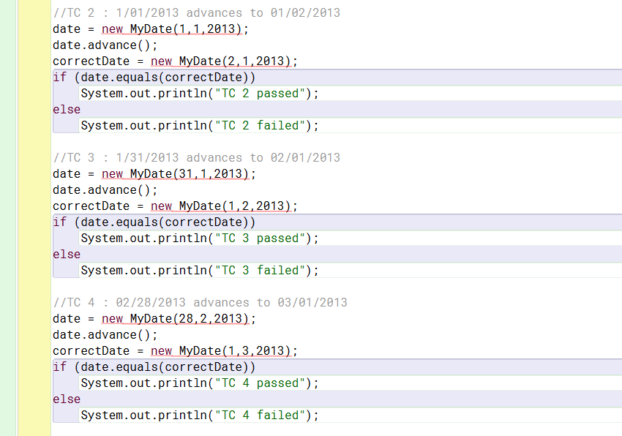Select the "TC 2 failed" println statement

[x=198, y=125]
